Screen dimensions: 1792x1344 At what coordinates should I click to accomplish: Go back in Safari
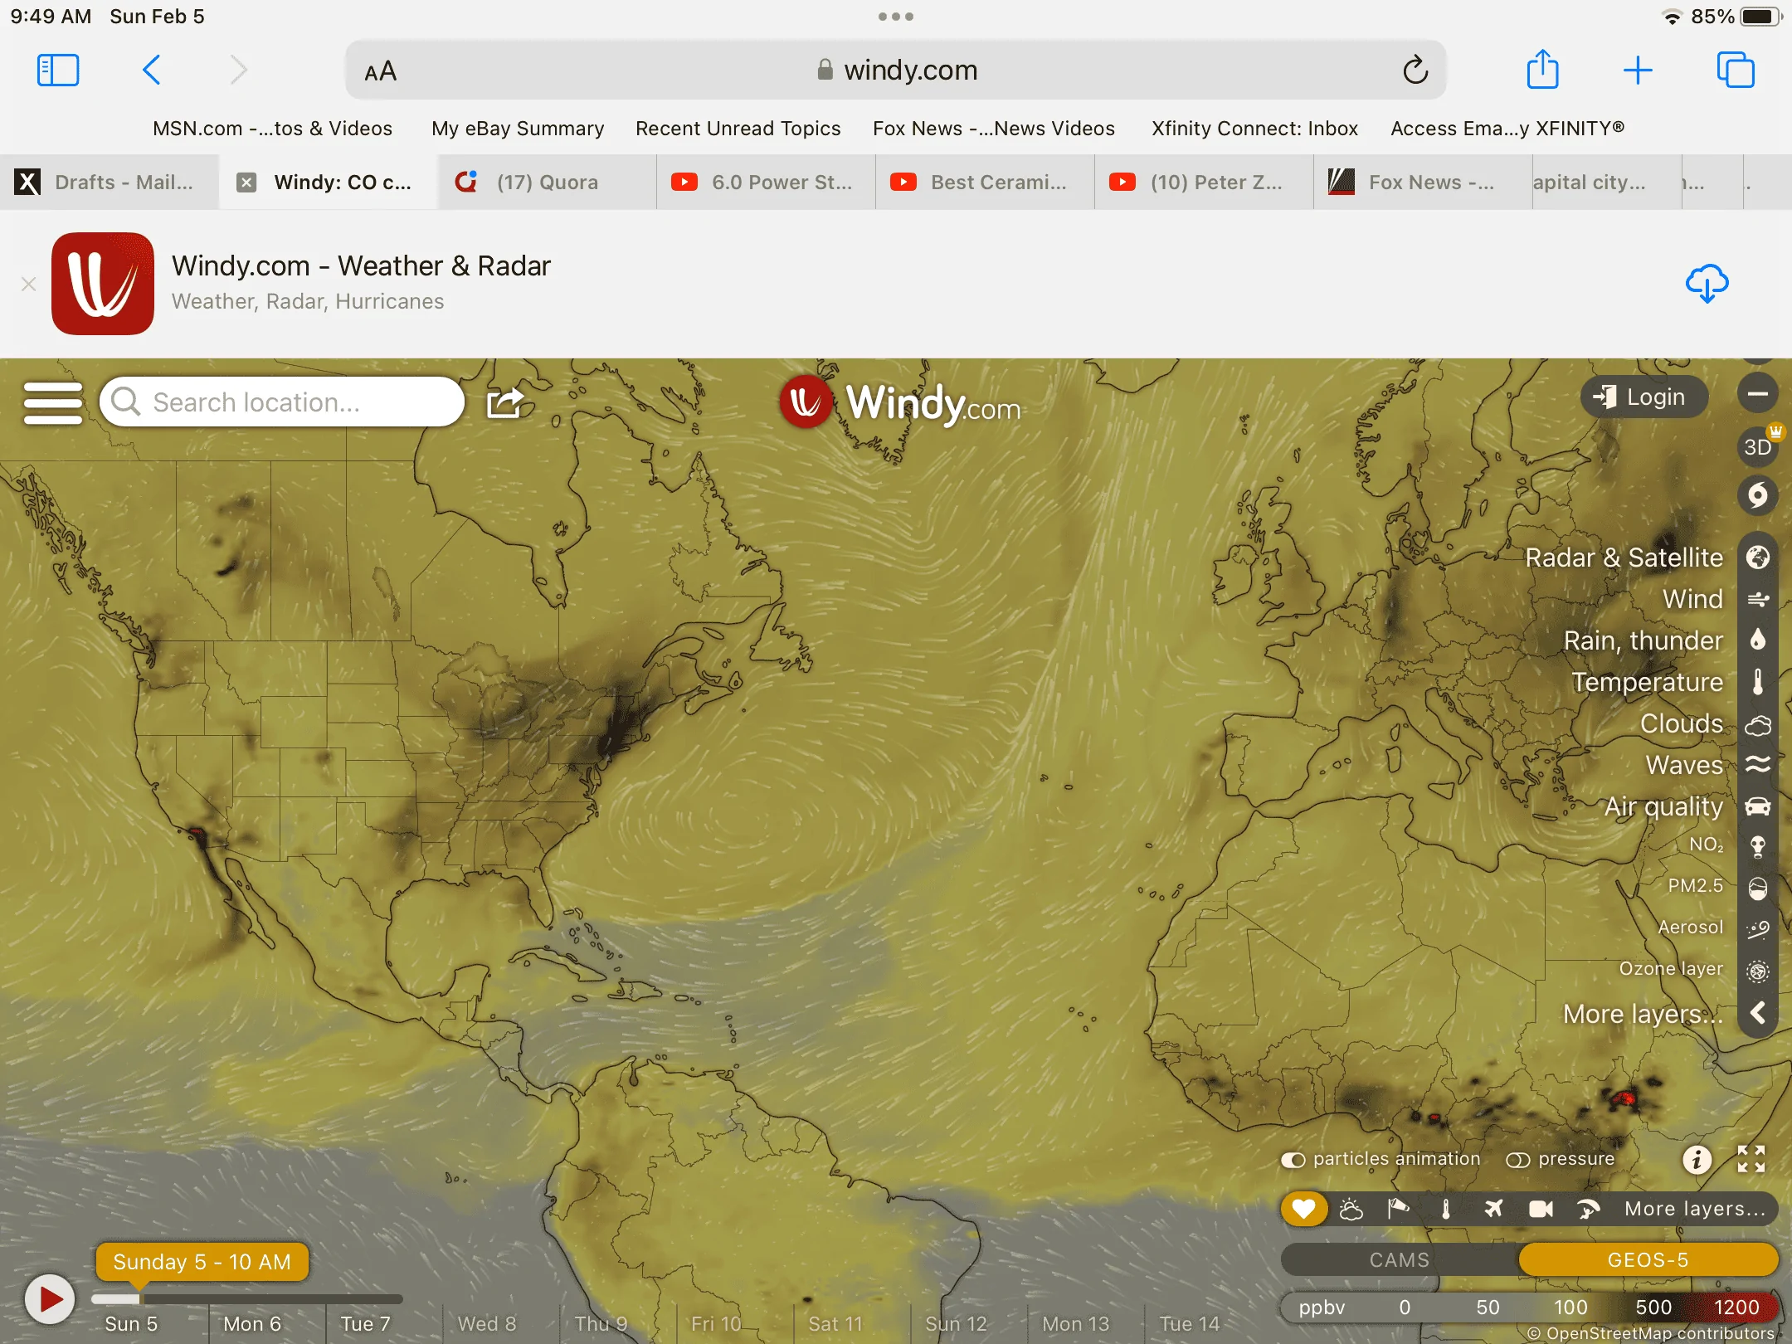point(152,71)
